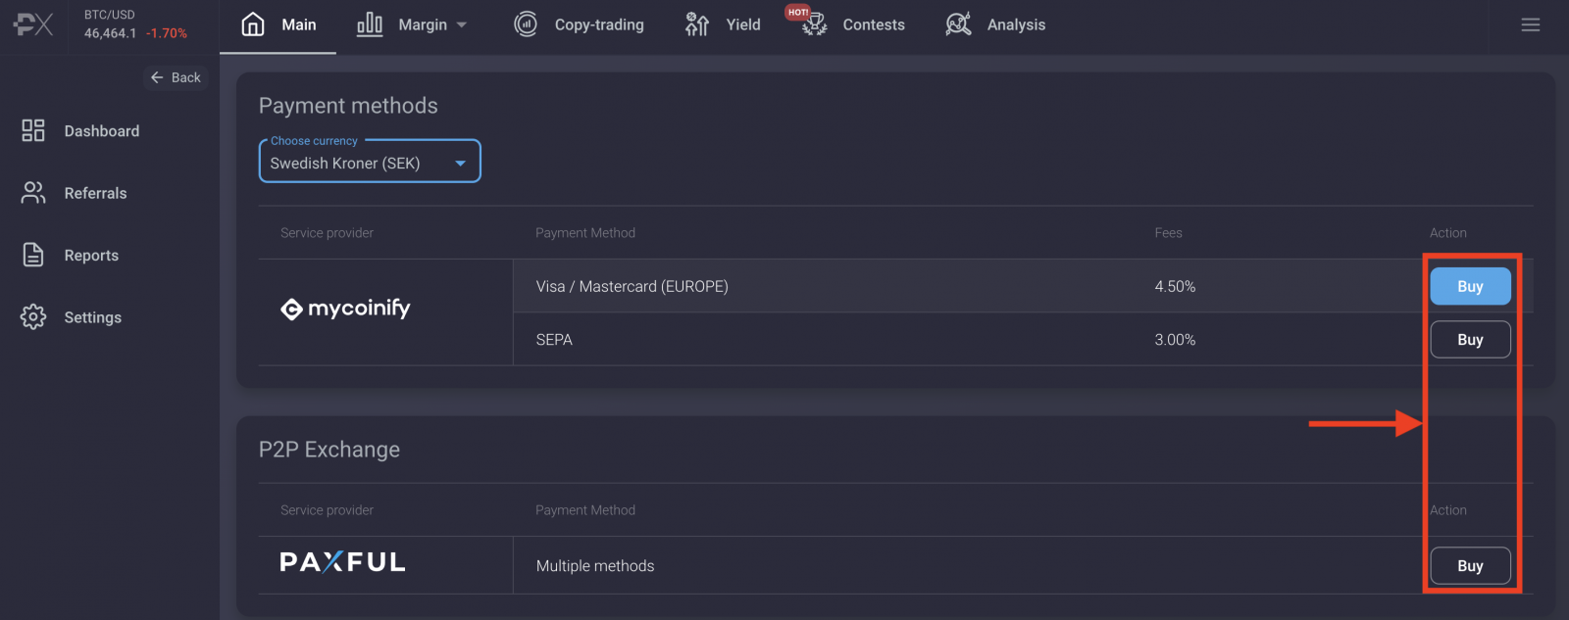Click the 3.00% fee value
The image size is (1569, 620).
pos(1175,339)
